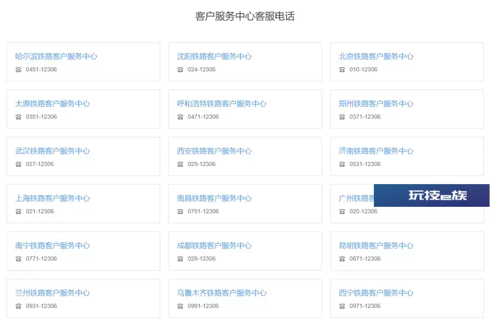Click the phone icon beside 0351-12306
The width and height of the screenshot is (490, 322).
click(19, 117)
